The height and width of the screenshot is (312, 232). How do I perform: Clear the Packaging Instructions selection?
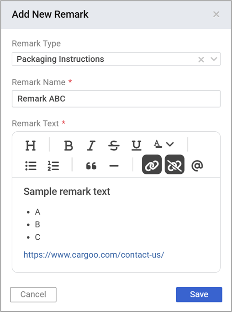(x=201, y=59)
